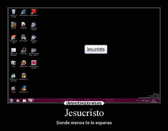Launch the Multimedia manager shortcut
This screenshot has height=131, width=168.
[x=34, y=26]
